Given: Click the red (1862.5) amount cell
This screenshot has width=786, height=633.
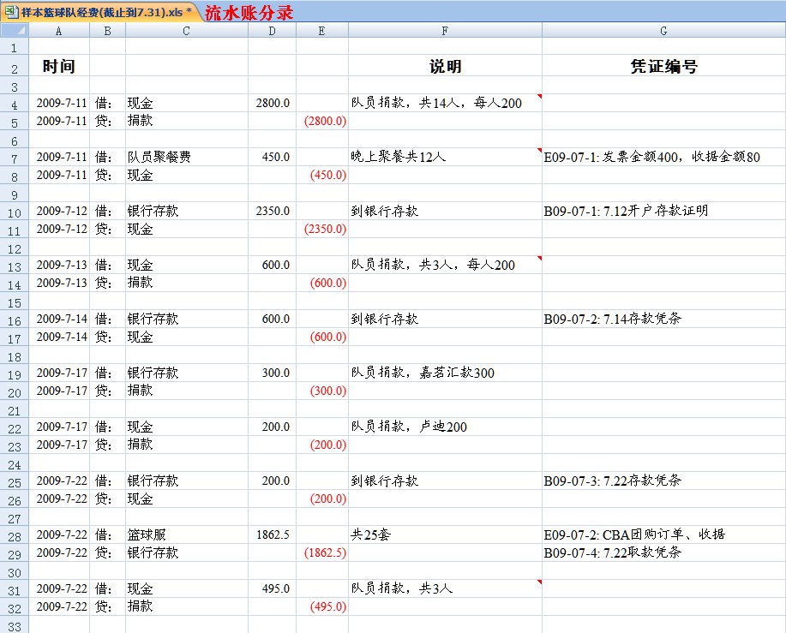Looking at the screenshot, I should [321, 552].
